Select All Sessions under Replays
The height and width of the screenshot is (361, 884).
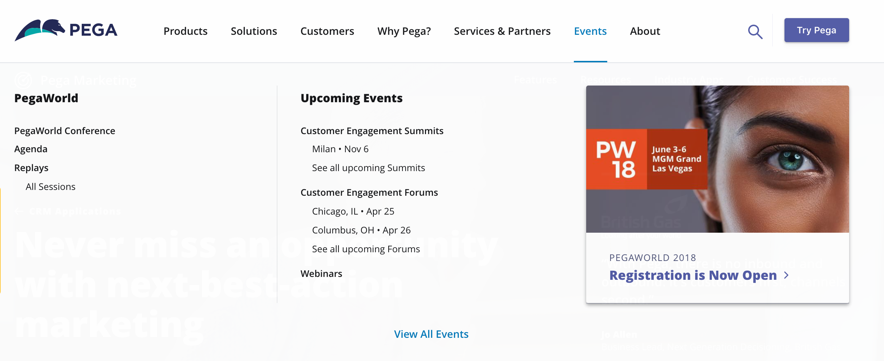coord(50,187)
